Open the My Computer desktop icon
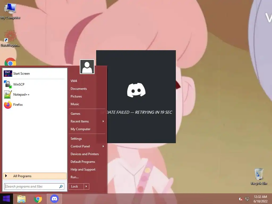 [10, 11]
